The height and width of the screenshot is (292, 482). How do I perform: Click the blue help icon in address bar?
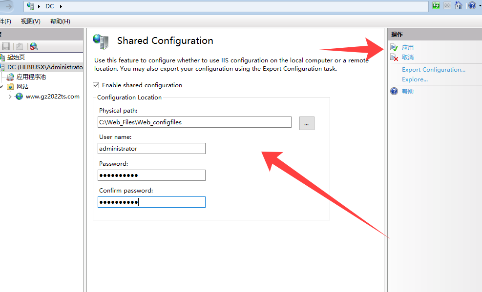pyautogui.click(x=472, y=6)
